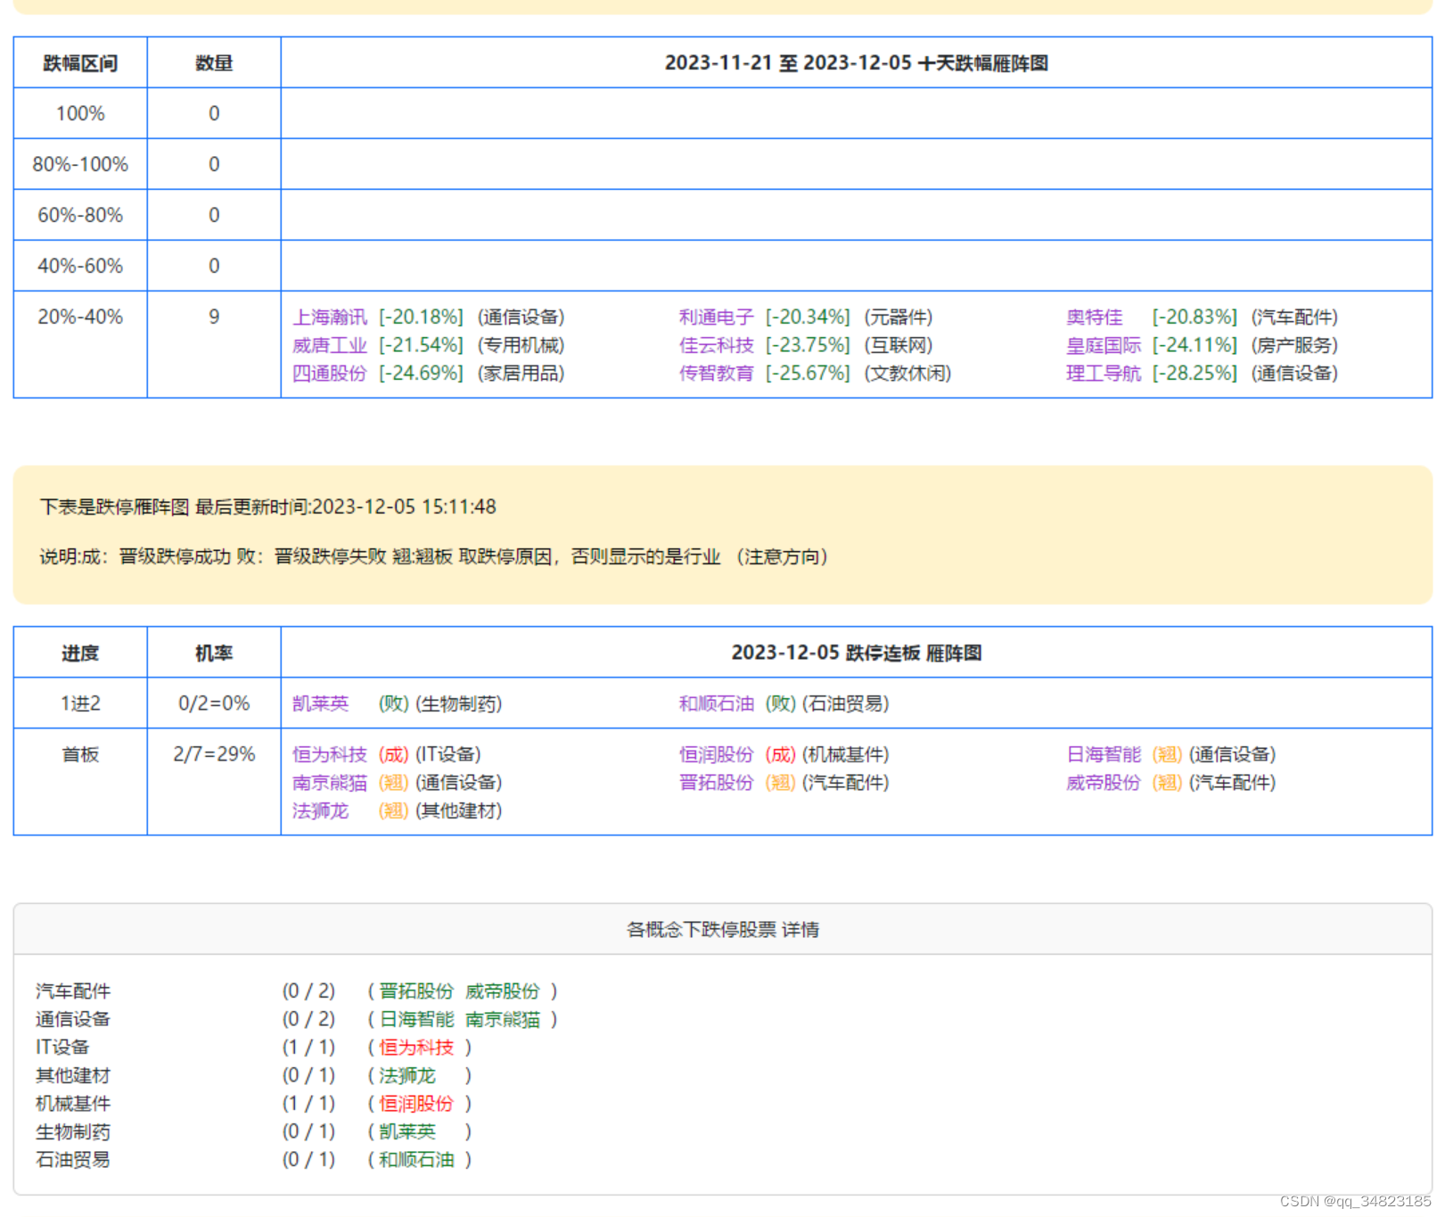This screenshot has height=1217, width=1445.
Task: Open 恒为科技 in the 首板 row
Action: (x=329, y=754)
